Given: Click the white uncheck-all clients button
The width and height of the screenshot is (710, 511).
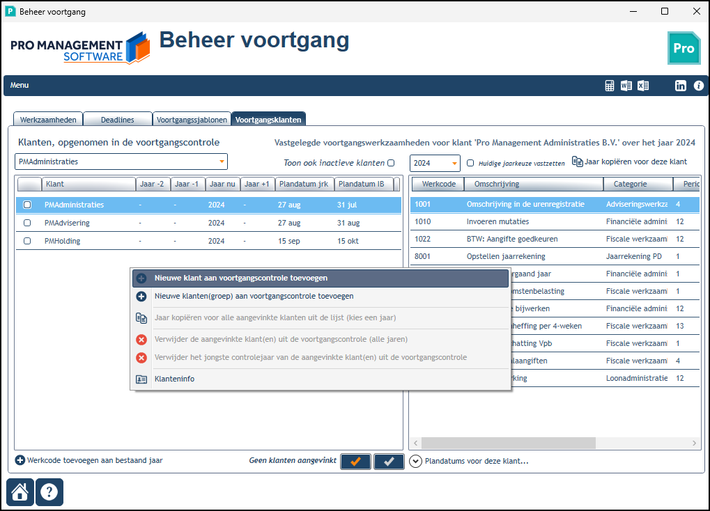Looking at the screenshot, I should click(x=389, y=461).
